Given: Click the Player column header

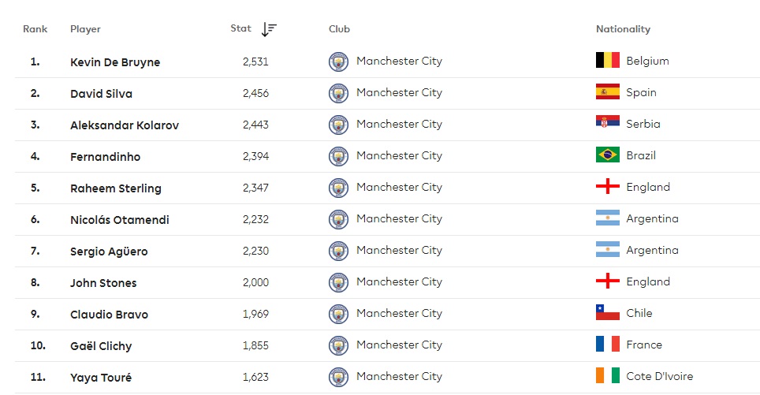Looking at the screenshot, I should (85, 29).
